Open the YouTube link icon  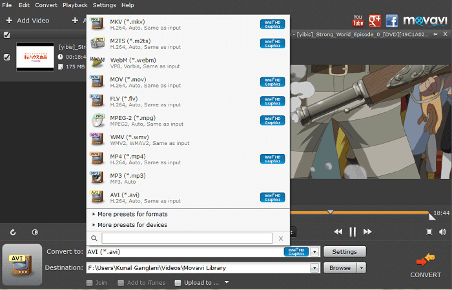(x=358, y=21)
